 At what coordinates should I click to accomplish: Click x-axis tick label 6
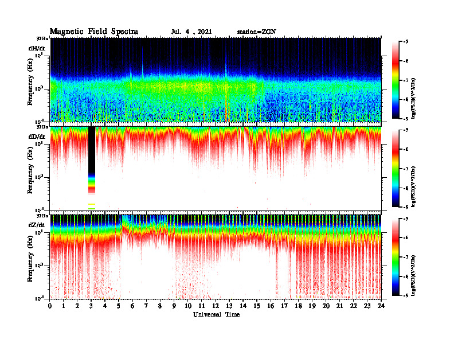coord(132,306)
